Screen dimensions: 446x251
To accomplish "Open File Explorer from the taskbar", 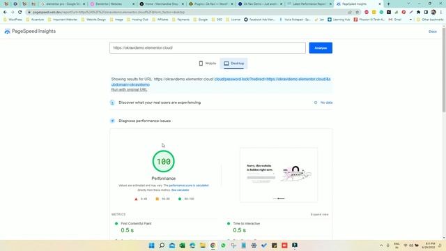I will 203,245.
